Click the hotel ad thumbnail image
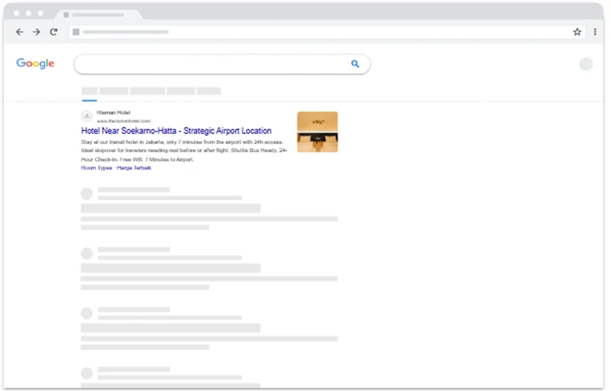611x391 pixels. pyautogui.click(x=317, y=132)
